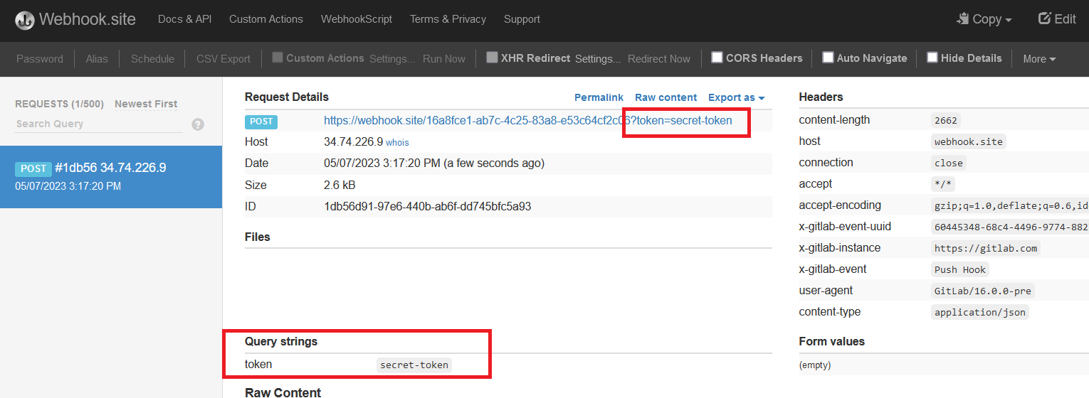Viewport: 1089px width, 398px height.
Task: Open the CSV Export option
Action: click(x=223, y=59)
